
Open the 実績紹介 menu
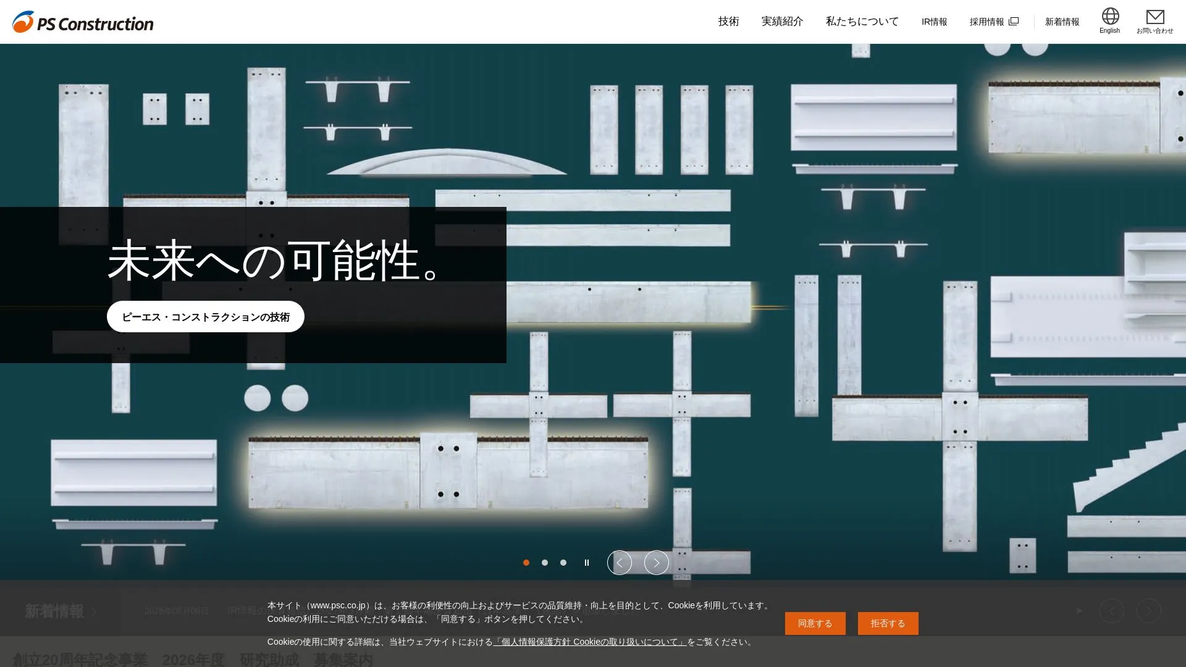pos(782,22)
